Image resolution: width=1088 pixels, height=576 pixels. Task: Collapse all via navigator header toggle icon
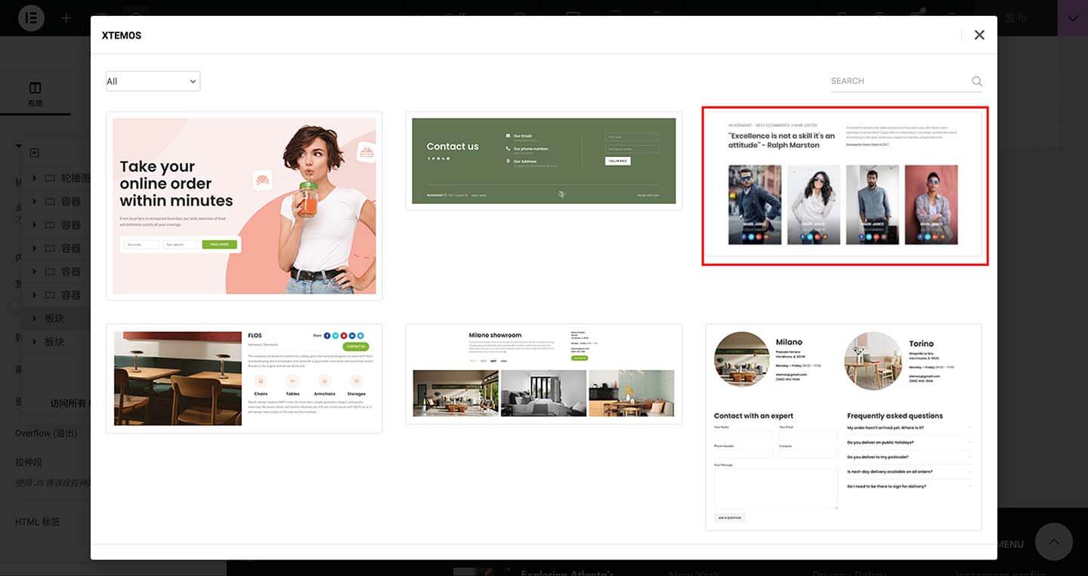(x=34, y=153)
